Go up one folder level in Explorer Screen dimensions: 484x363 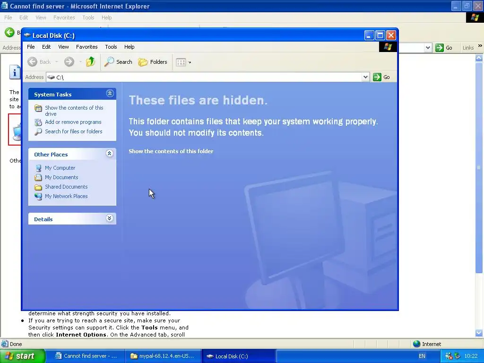[x=90, y=62]
